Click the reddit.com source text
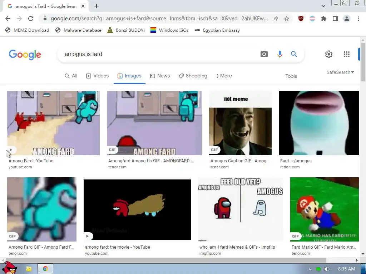This screenshot has width=366, height=274. point(290,167)
